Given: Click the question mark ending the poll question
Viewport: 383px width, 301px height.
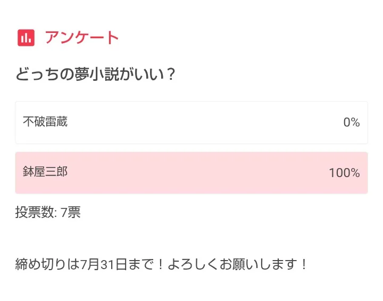Looking at the screenshot, I should click(171, 74).
